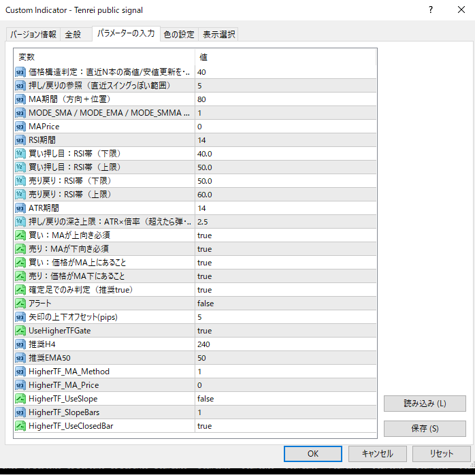The image size is (475, 475).
Task: Click the 読み込み (L) button
Action: (x=425, y=404)
